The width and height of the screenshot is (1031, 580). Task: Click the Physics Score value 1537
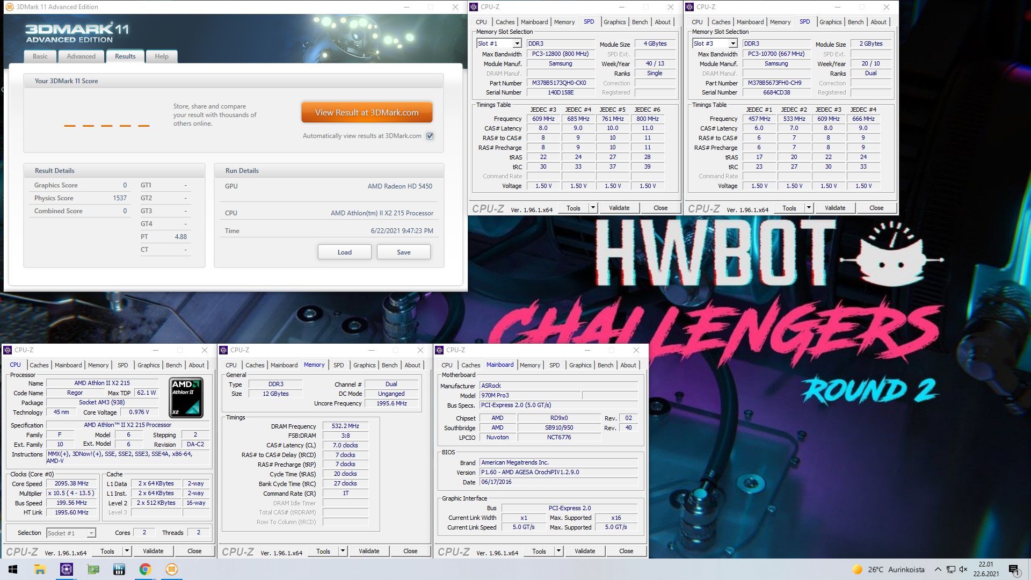click(120, 198)
